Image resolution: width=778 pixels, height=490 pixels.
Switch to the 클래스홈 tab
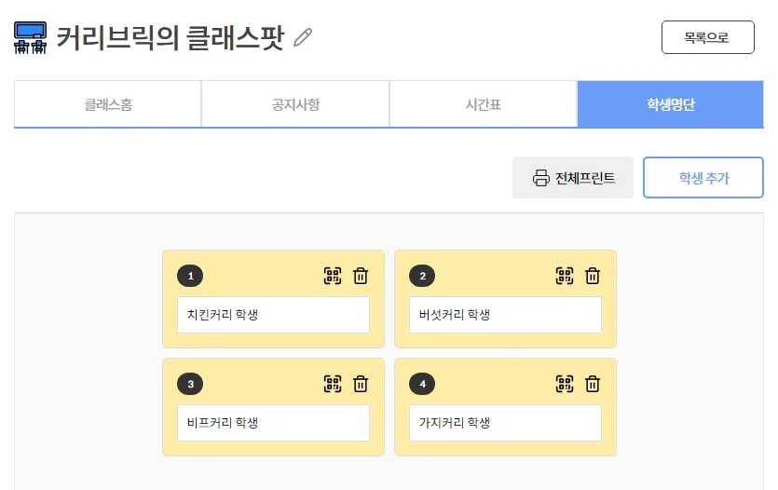click(108, 104)
